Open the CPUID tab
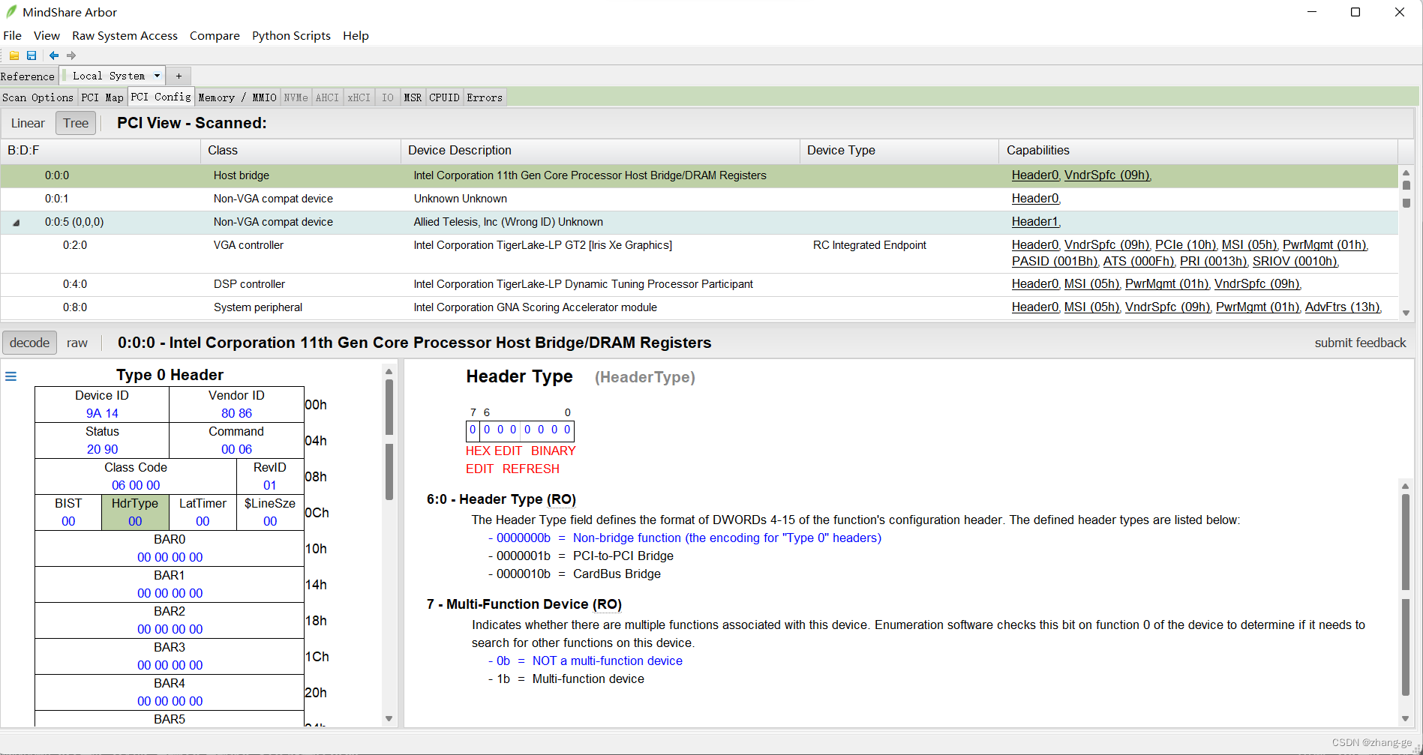 pyautogui.click(x=444, y=97)
